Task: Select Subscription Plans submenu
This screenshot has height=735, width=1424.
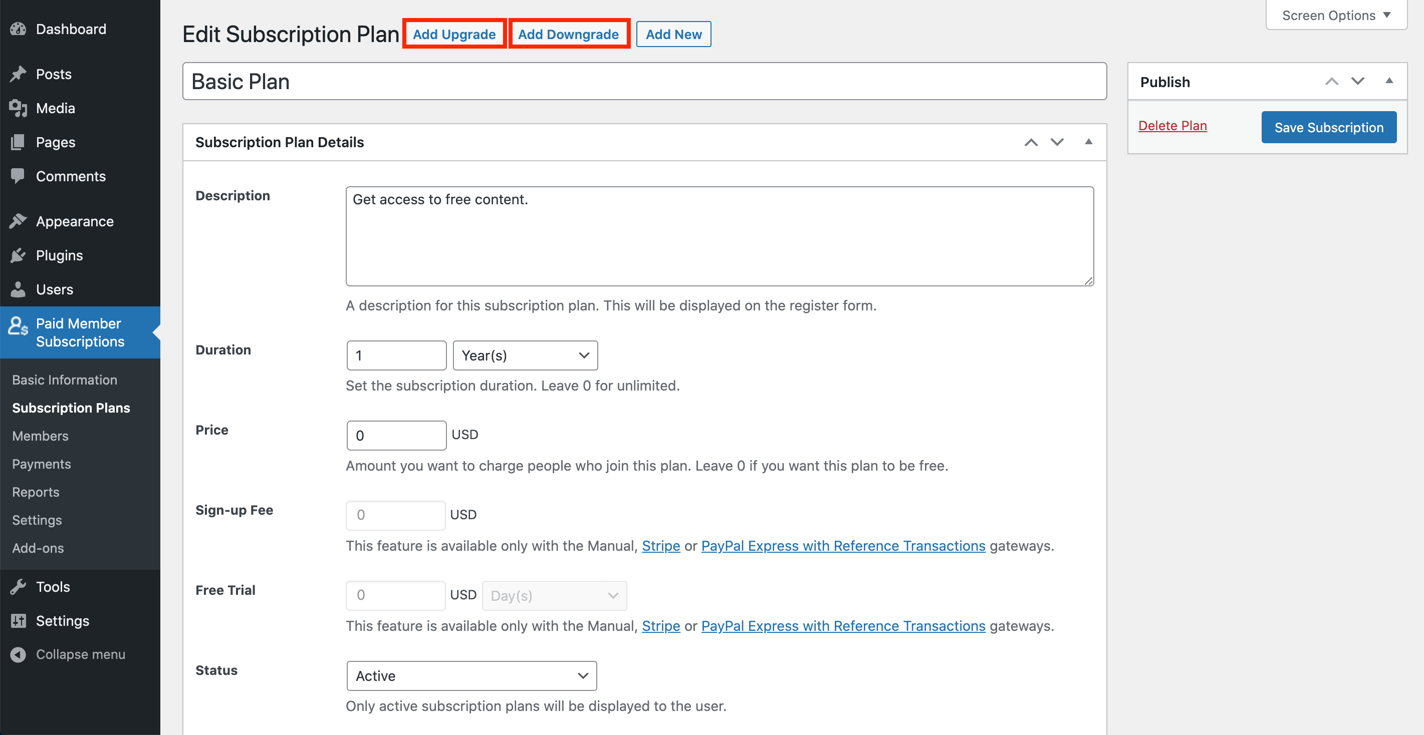Action: click(71, 408)
